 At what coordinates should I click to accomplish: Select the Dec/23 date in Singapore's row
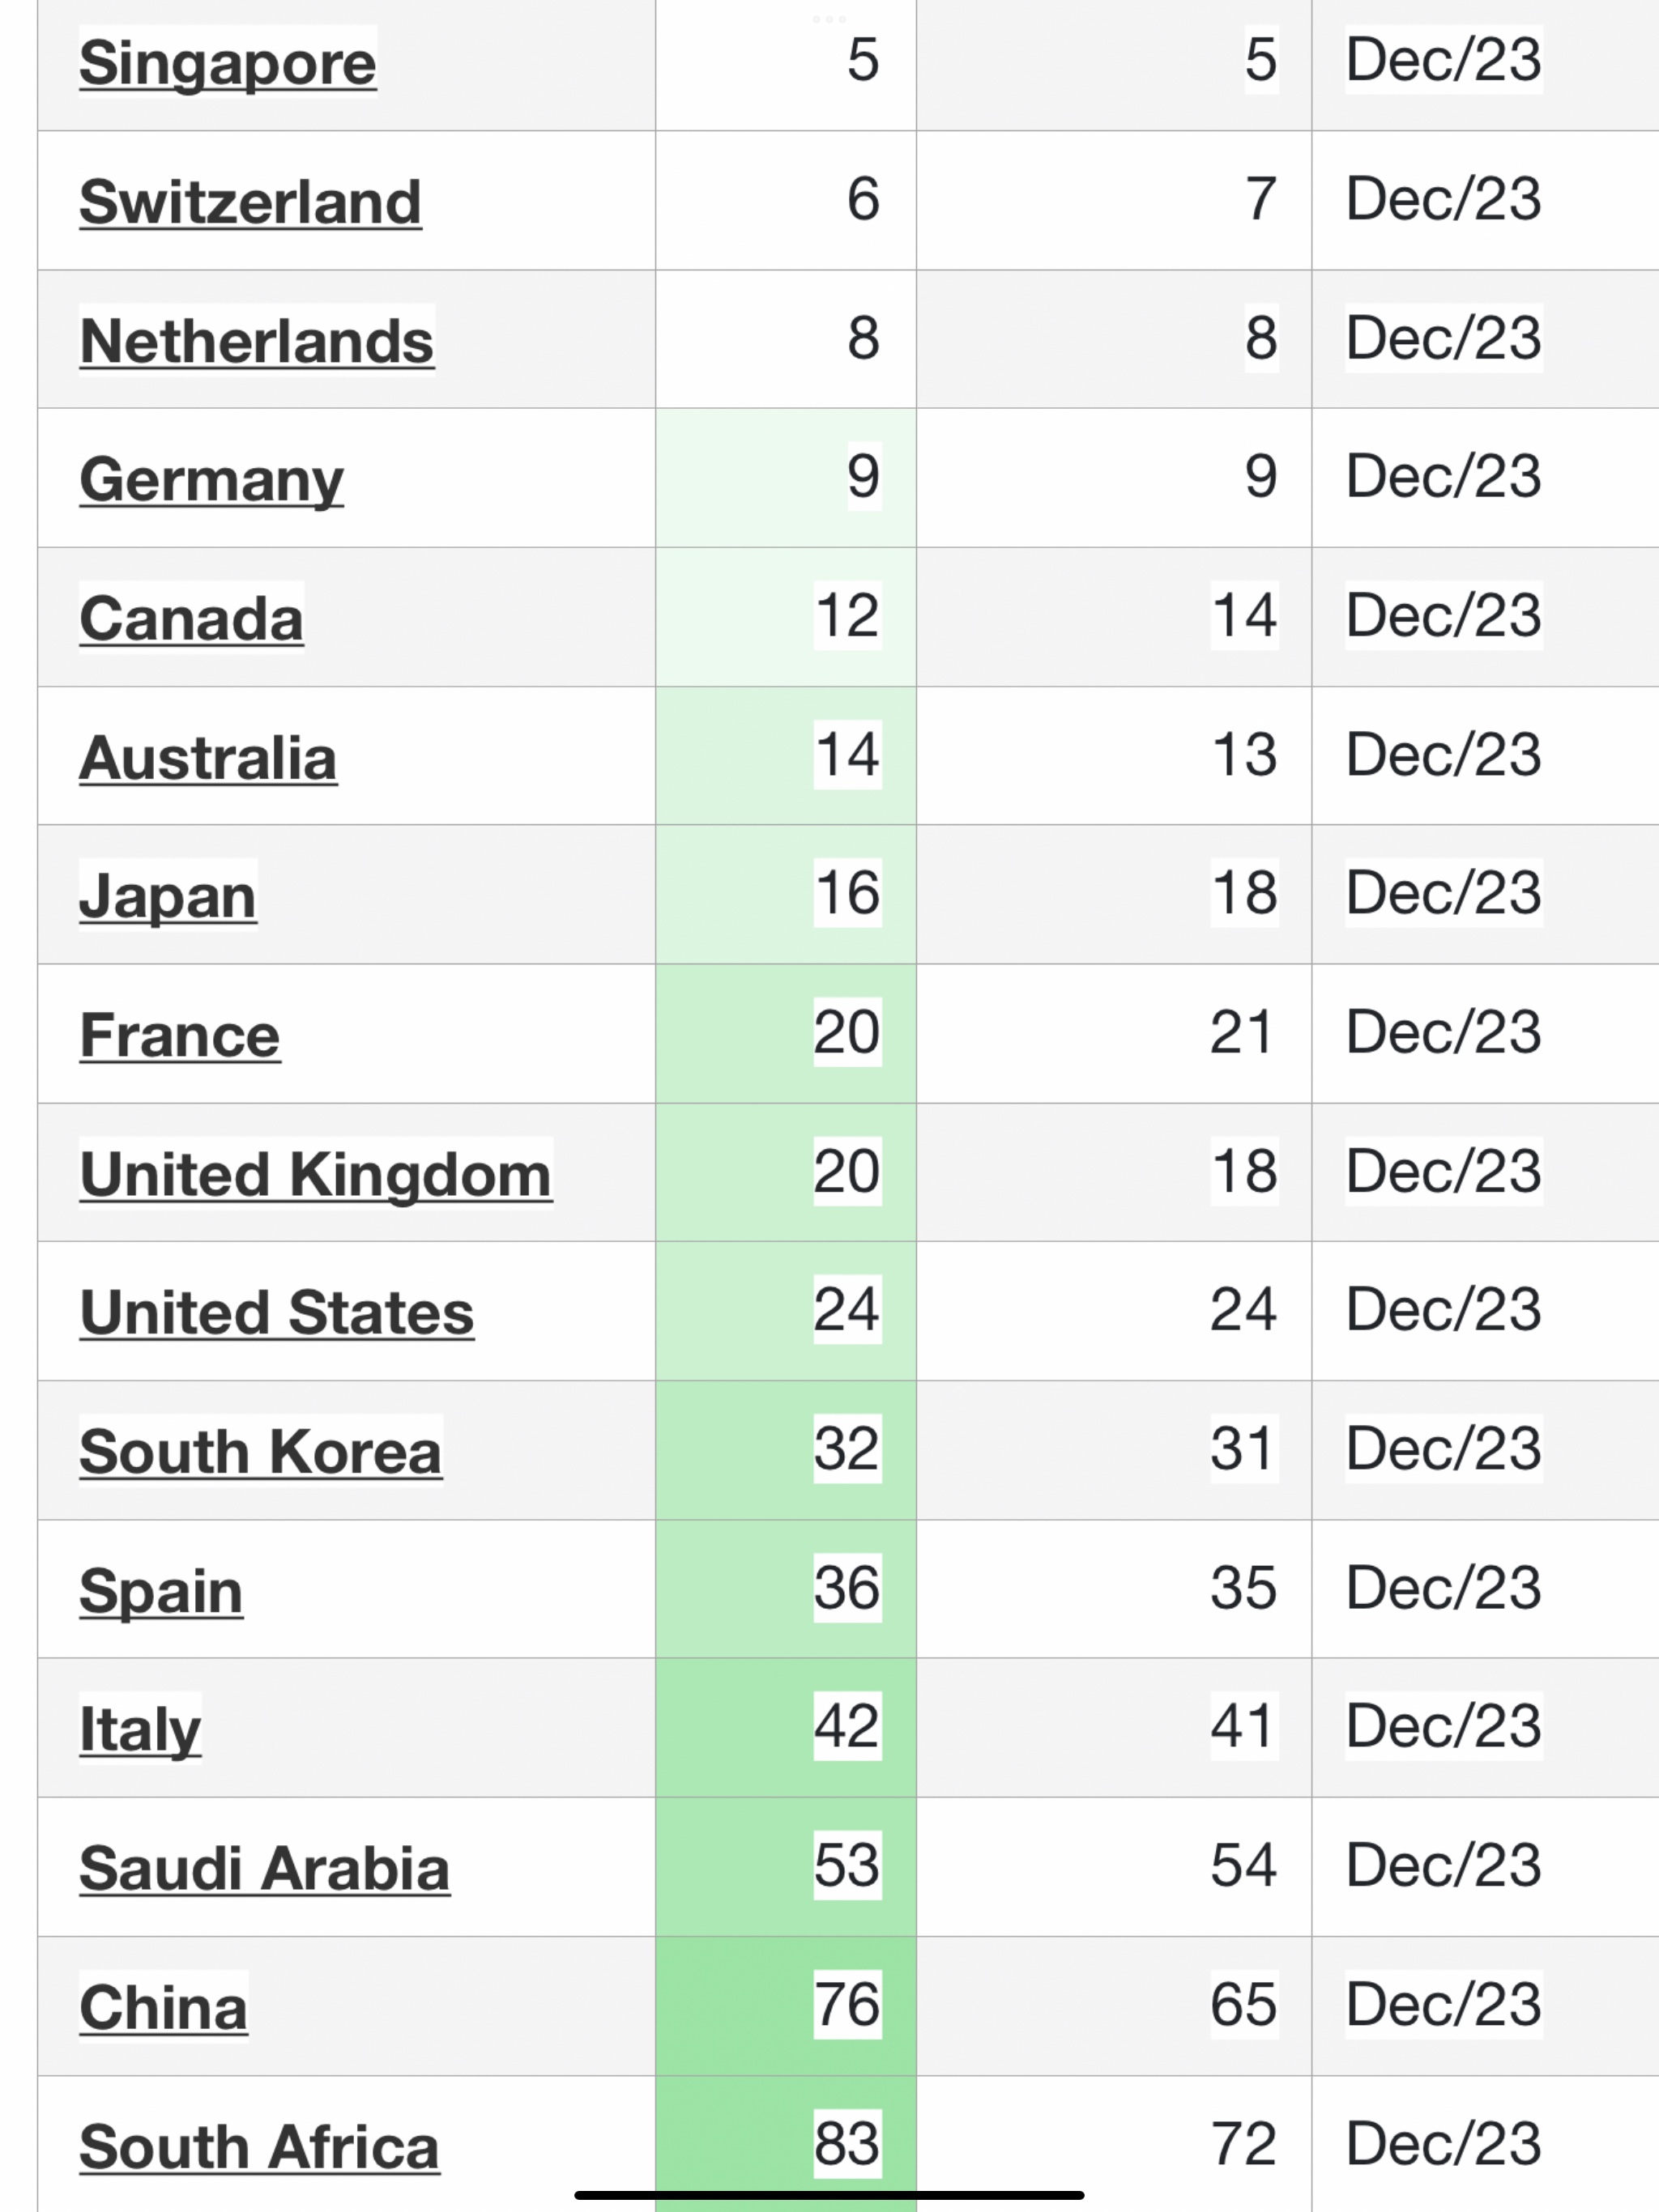(x=1443, y=60)
